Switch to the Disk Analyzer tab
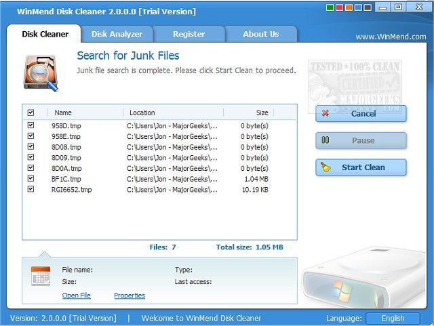The height and width of the screenshot is (326, 434). (117, 34)
